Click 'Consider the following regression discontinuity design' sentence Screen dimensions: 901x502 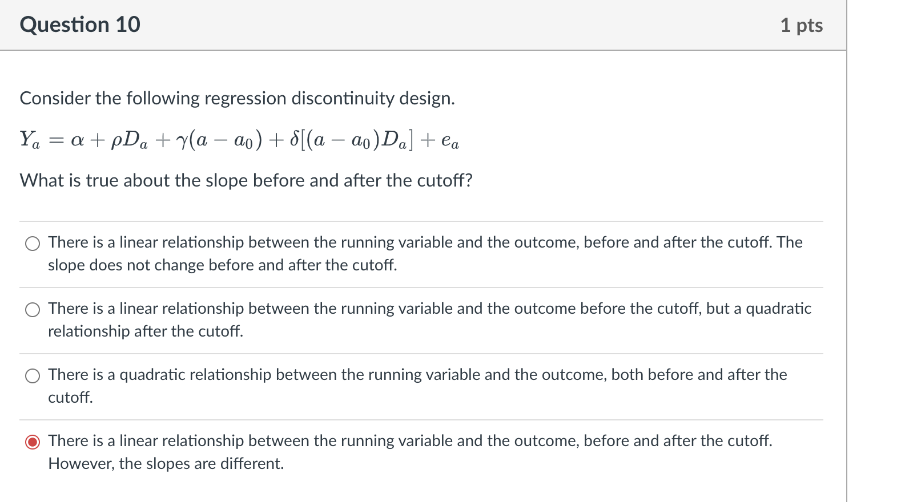tap(238, 98)
